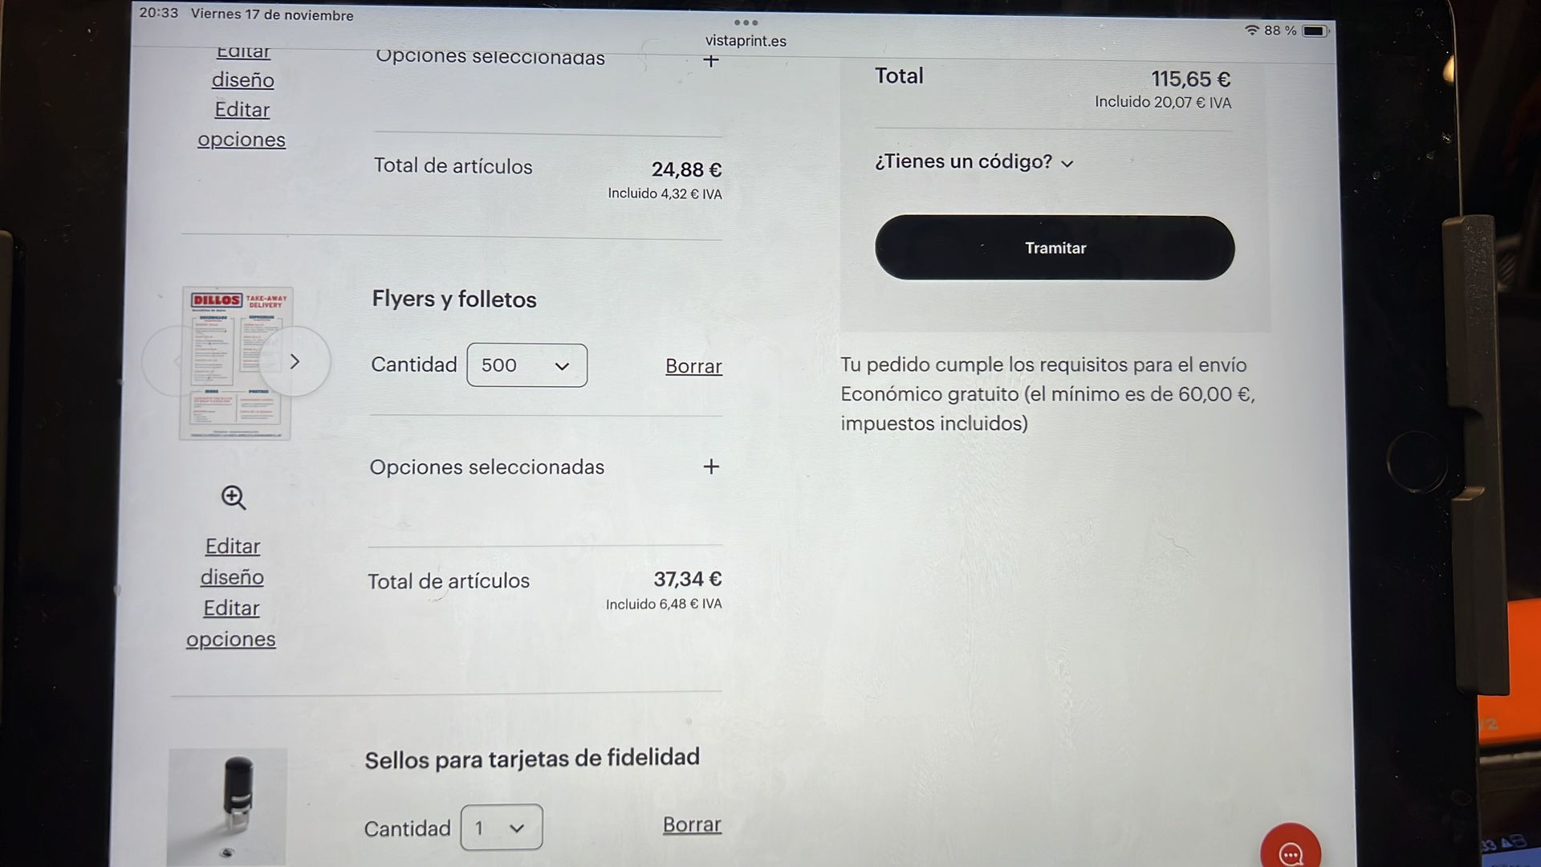Click Editar opciones link under flyer thumbnail

(x=231, y=623)
